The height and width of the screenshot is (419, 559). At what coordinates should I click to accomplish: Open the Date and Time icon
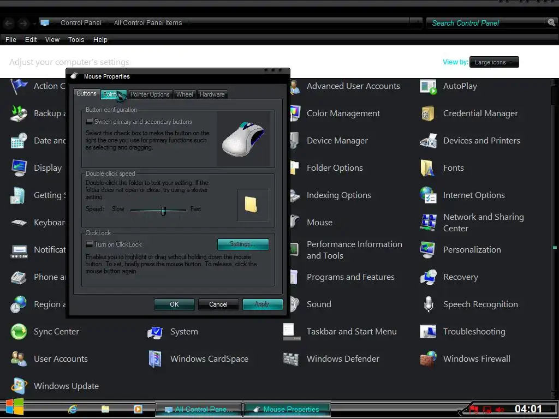[x=19, y=141]
